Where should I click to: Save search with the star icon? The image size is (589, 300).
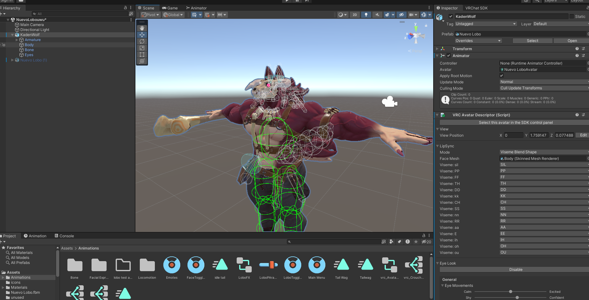point(416,242)
